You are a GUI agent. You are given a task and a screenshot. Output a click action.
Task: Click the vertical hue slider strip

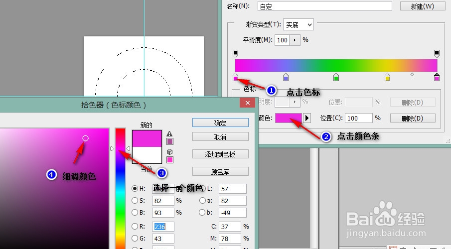120,188
